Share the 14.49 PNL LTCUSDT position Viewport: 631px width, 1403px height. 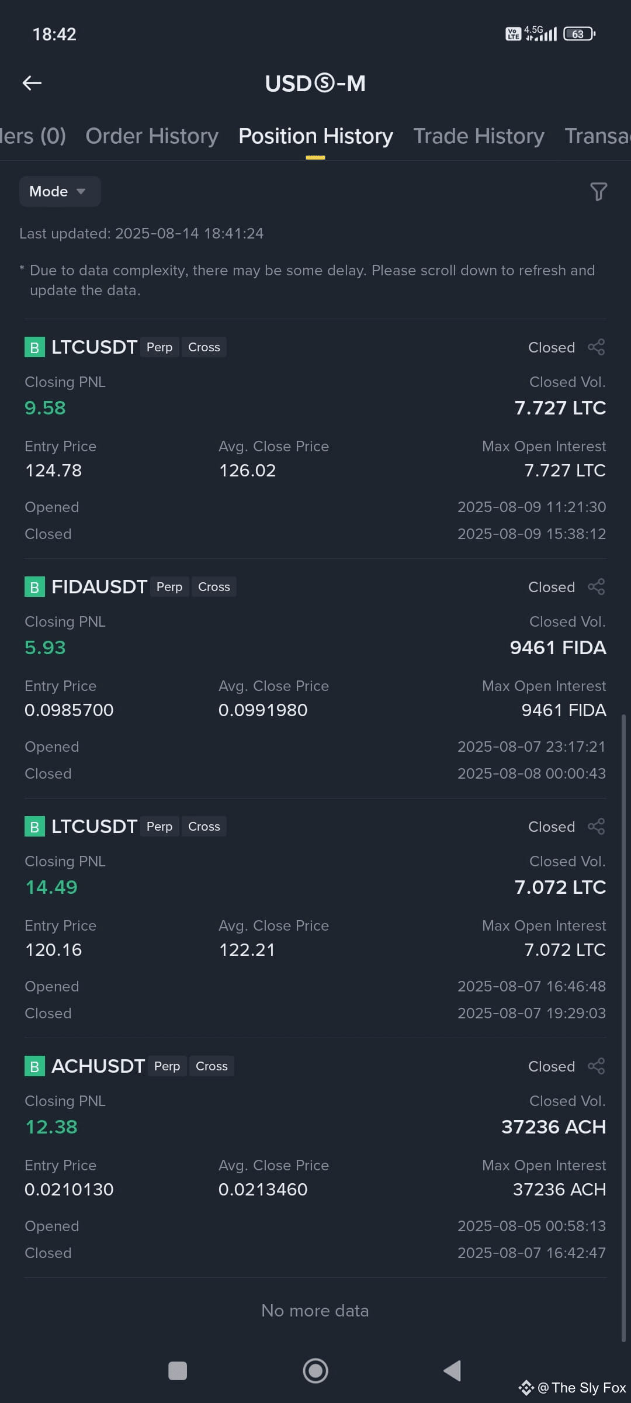596,827
